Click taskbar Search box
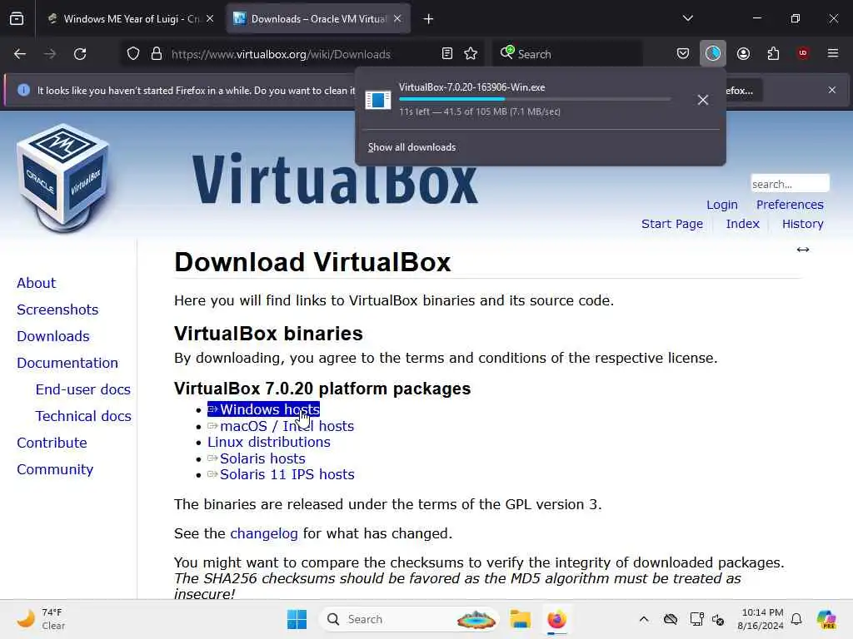 (409, 619)
